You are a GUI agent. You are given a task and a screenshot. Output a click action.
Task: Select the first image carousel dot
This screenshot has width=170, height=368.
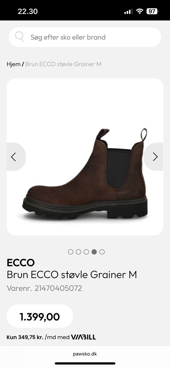coord(70,252)
